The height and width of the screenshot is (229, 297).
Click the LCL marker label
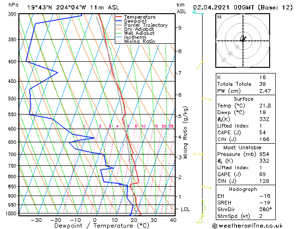[185, 209]
